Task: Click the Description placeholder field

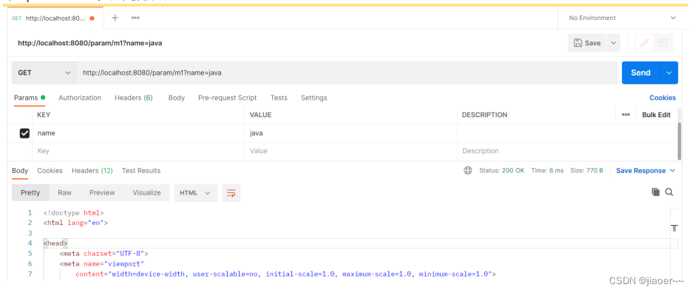Action: pos(567,151)
